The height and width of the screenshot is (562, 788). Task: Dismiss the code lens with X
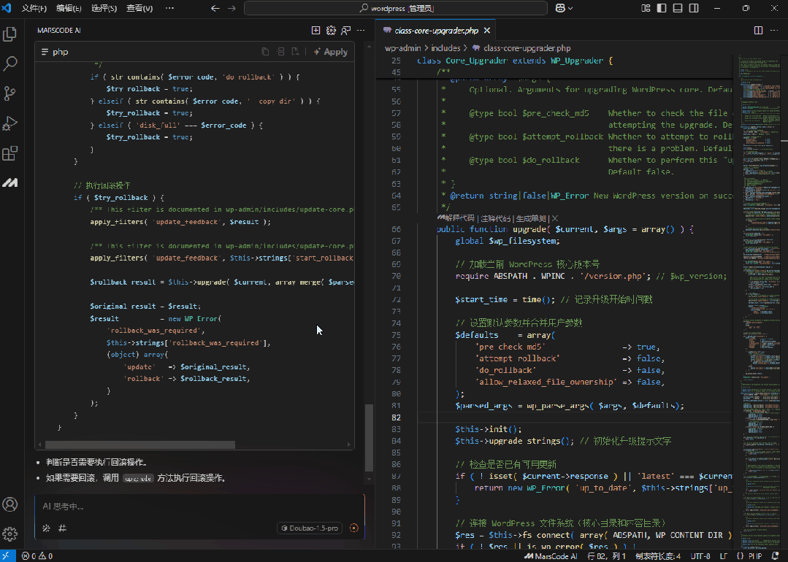[555, 218]
